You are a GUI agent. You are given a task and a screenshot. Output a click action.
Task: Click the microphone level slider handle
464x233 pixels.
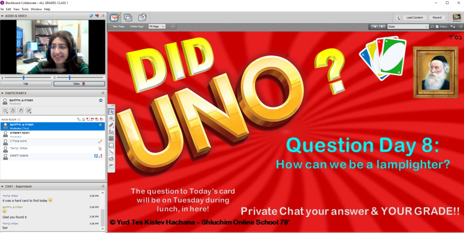point(23,78)
